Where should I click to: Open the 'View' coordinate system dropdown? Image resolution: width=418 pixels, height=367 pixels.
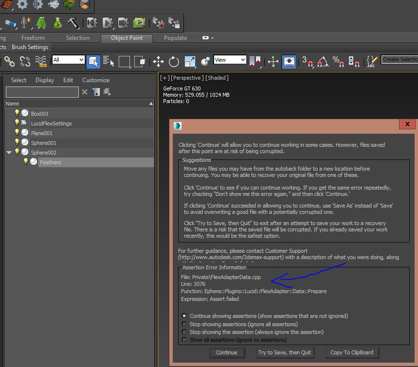[x=230, y=60]
